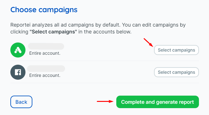
Task: Click the red arrow pointing to Select campaigns
Action: (148, 42)
